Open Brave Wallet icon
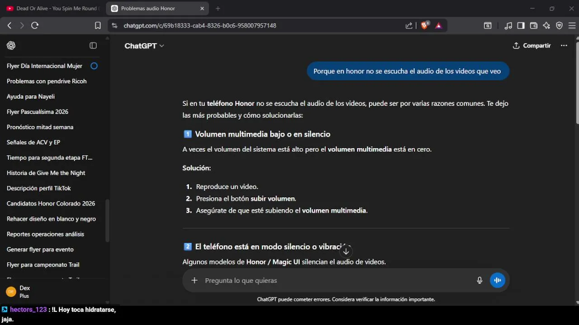 click(534, 26)
